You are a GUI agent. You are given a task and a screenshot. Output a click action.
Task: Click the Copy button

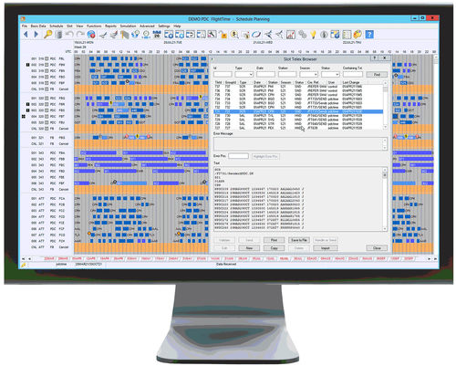[274, 248]
